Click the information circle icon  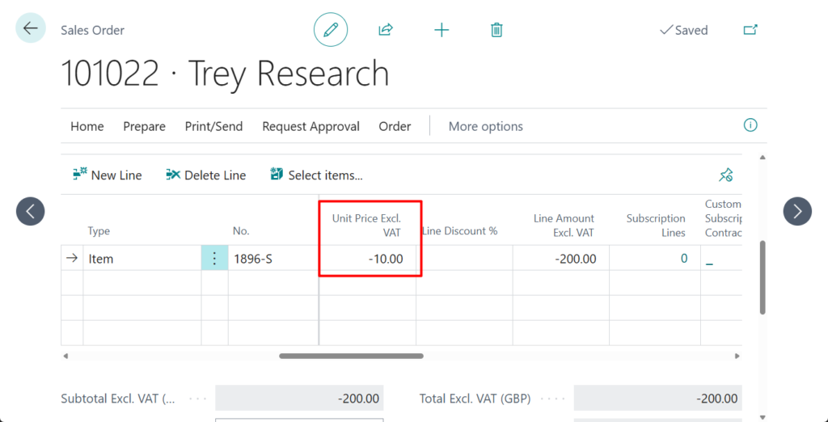pos(750,125)
